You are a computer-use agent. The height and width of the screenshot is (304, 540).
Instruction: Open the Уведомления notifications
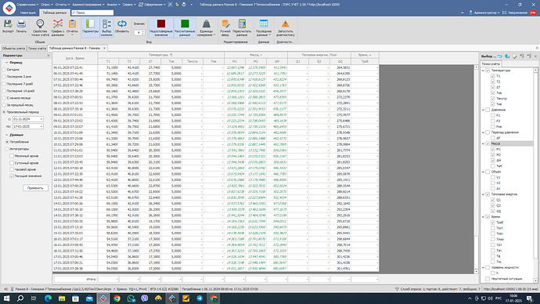click(520, 13)
